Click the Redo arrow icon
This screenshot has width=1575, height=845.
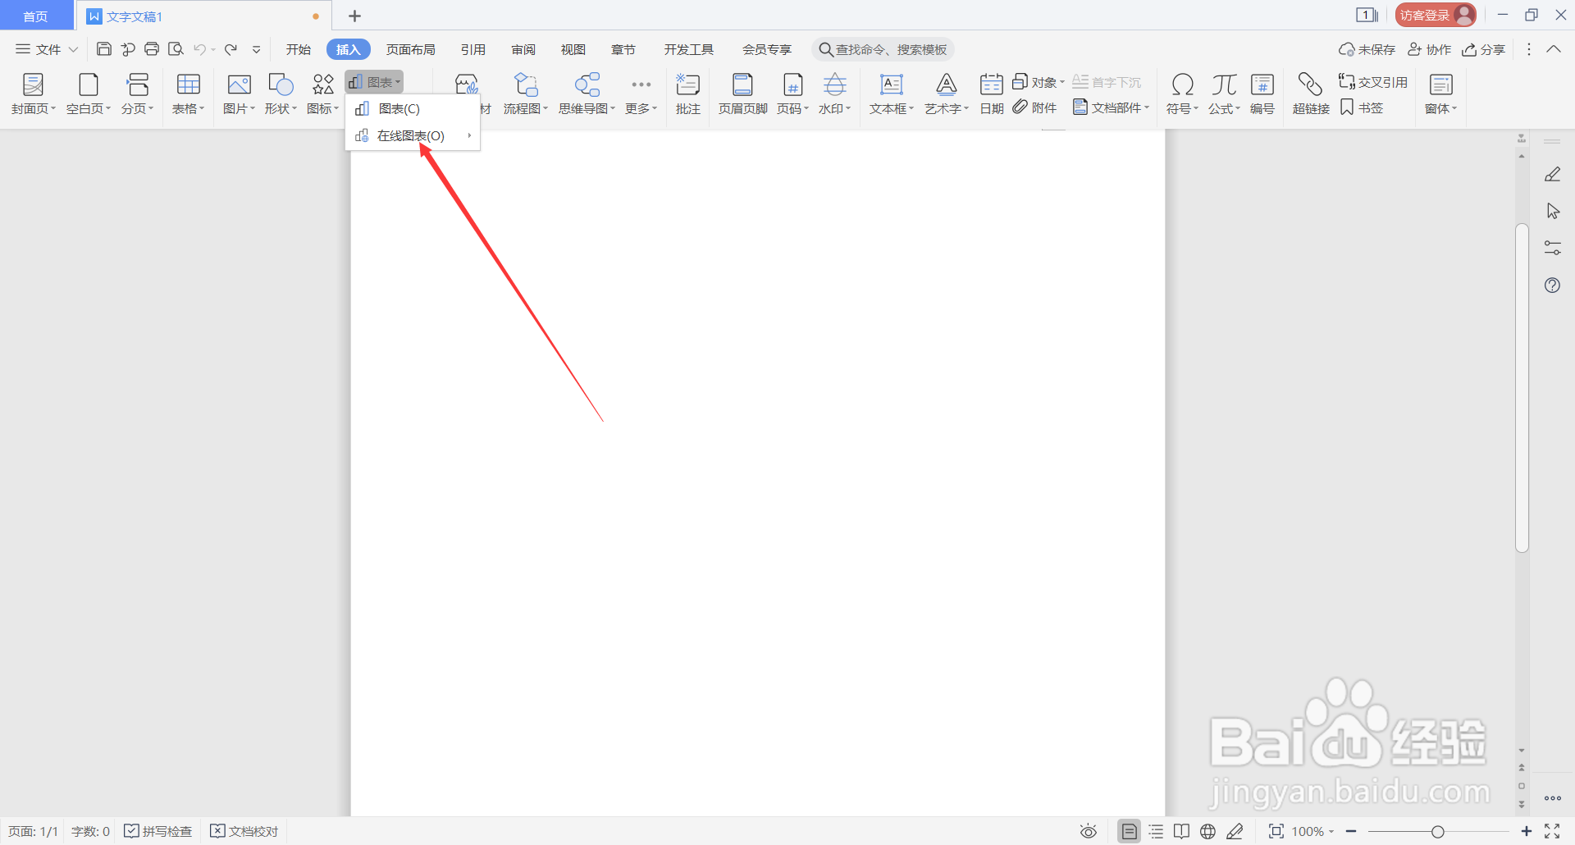(231, 49)
